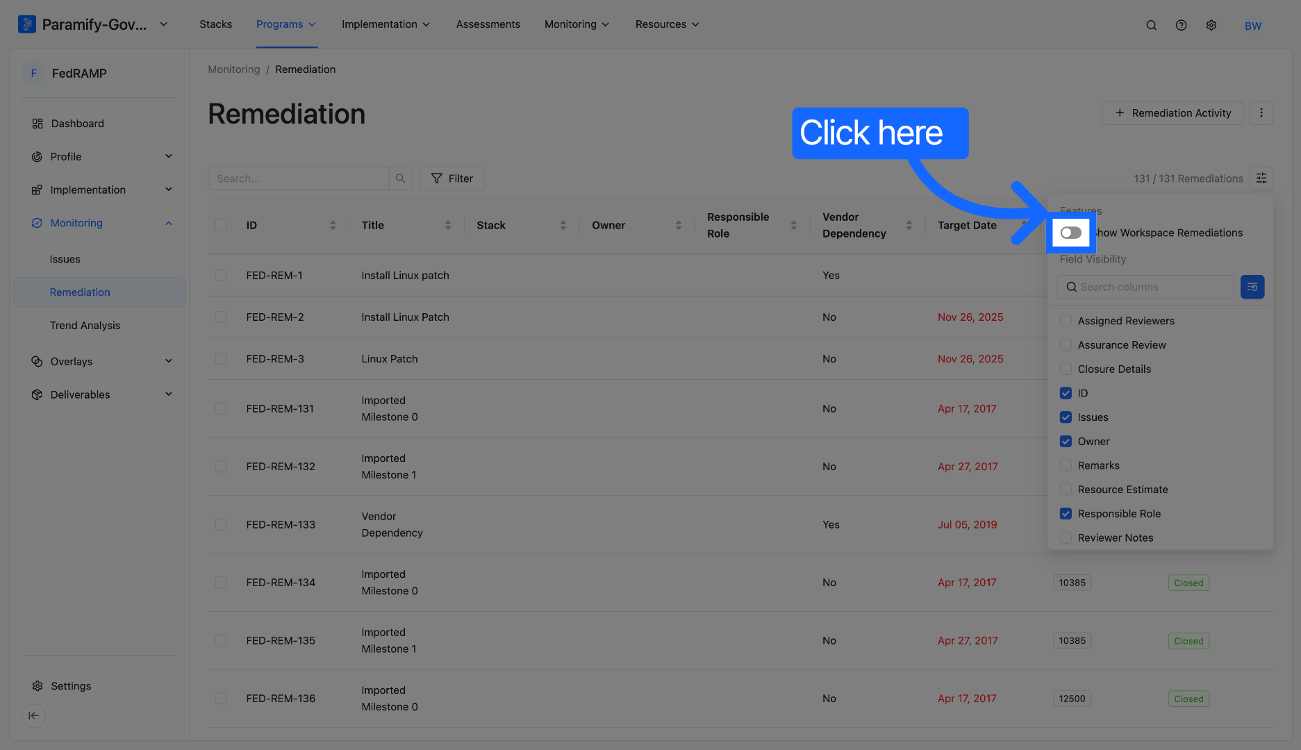Open the help question mark icon

[1181, 25]
